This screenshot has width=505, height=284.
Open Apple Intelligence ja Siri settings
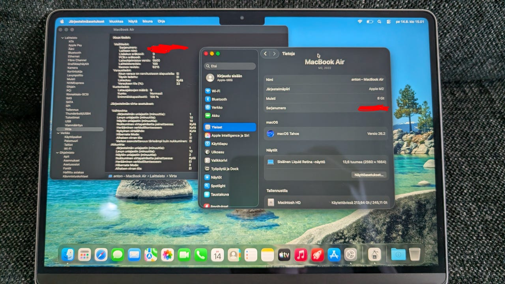click(x=230, y=135)
